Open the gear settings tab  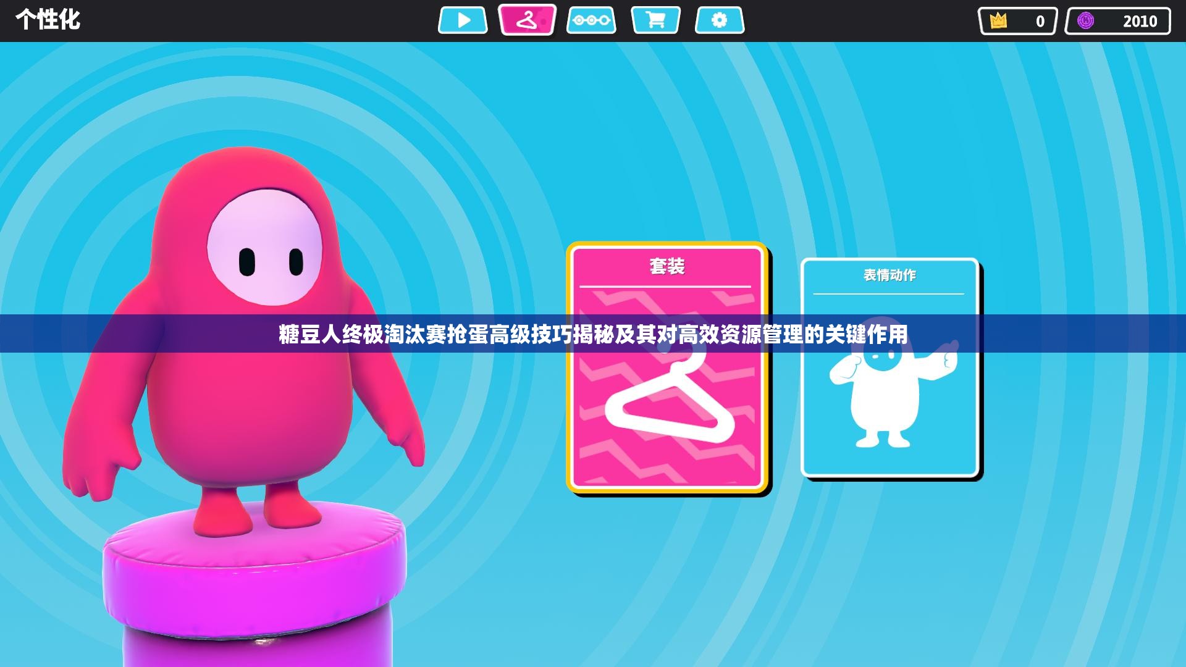[x=720, y=20]
